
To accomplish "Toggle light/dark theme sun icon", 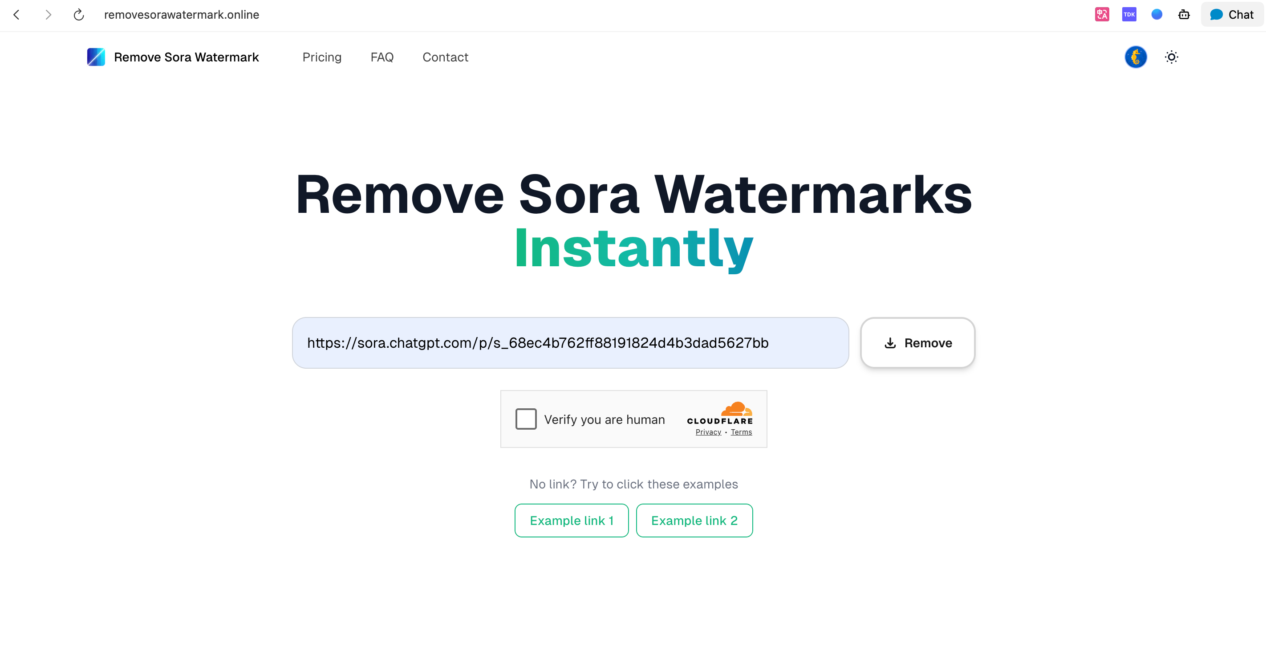I will coord(1171,57).
